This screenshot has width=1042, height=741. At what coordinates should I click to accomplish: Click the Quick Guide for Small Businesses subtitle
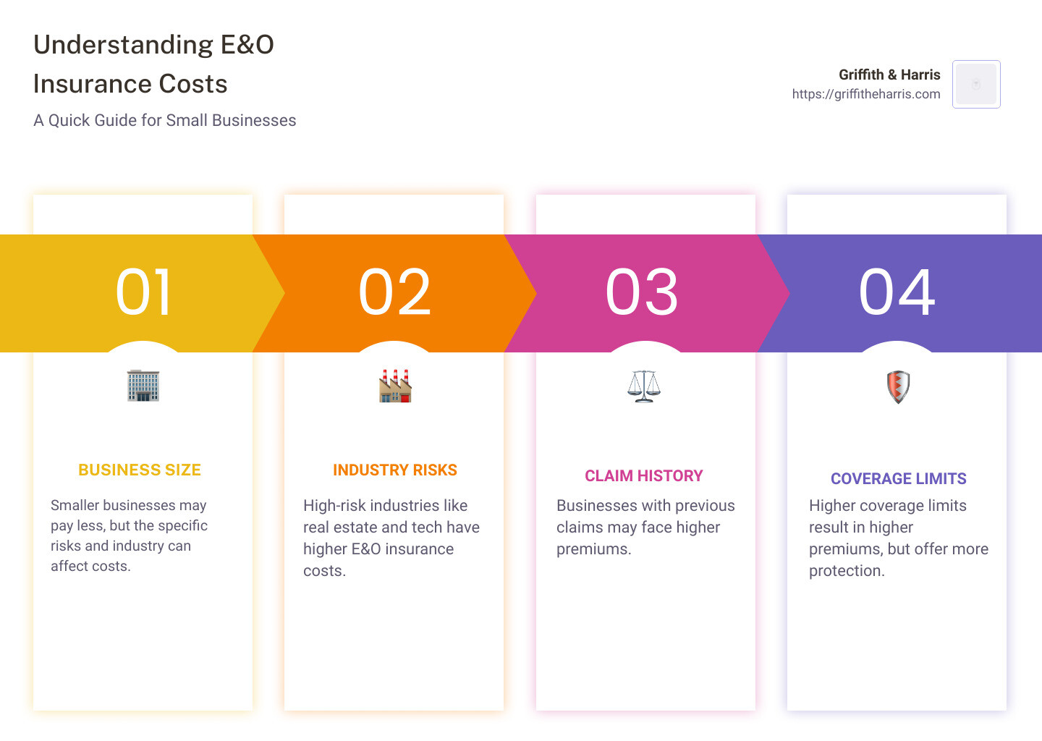coord(165,120)
